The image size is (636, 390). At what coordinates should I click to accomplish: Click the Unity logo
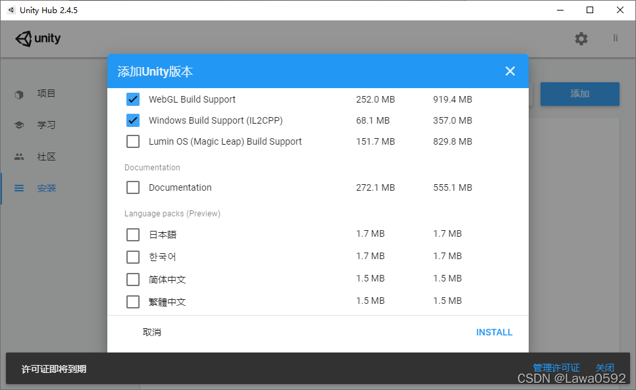[x=38, y=39]
